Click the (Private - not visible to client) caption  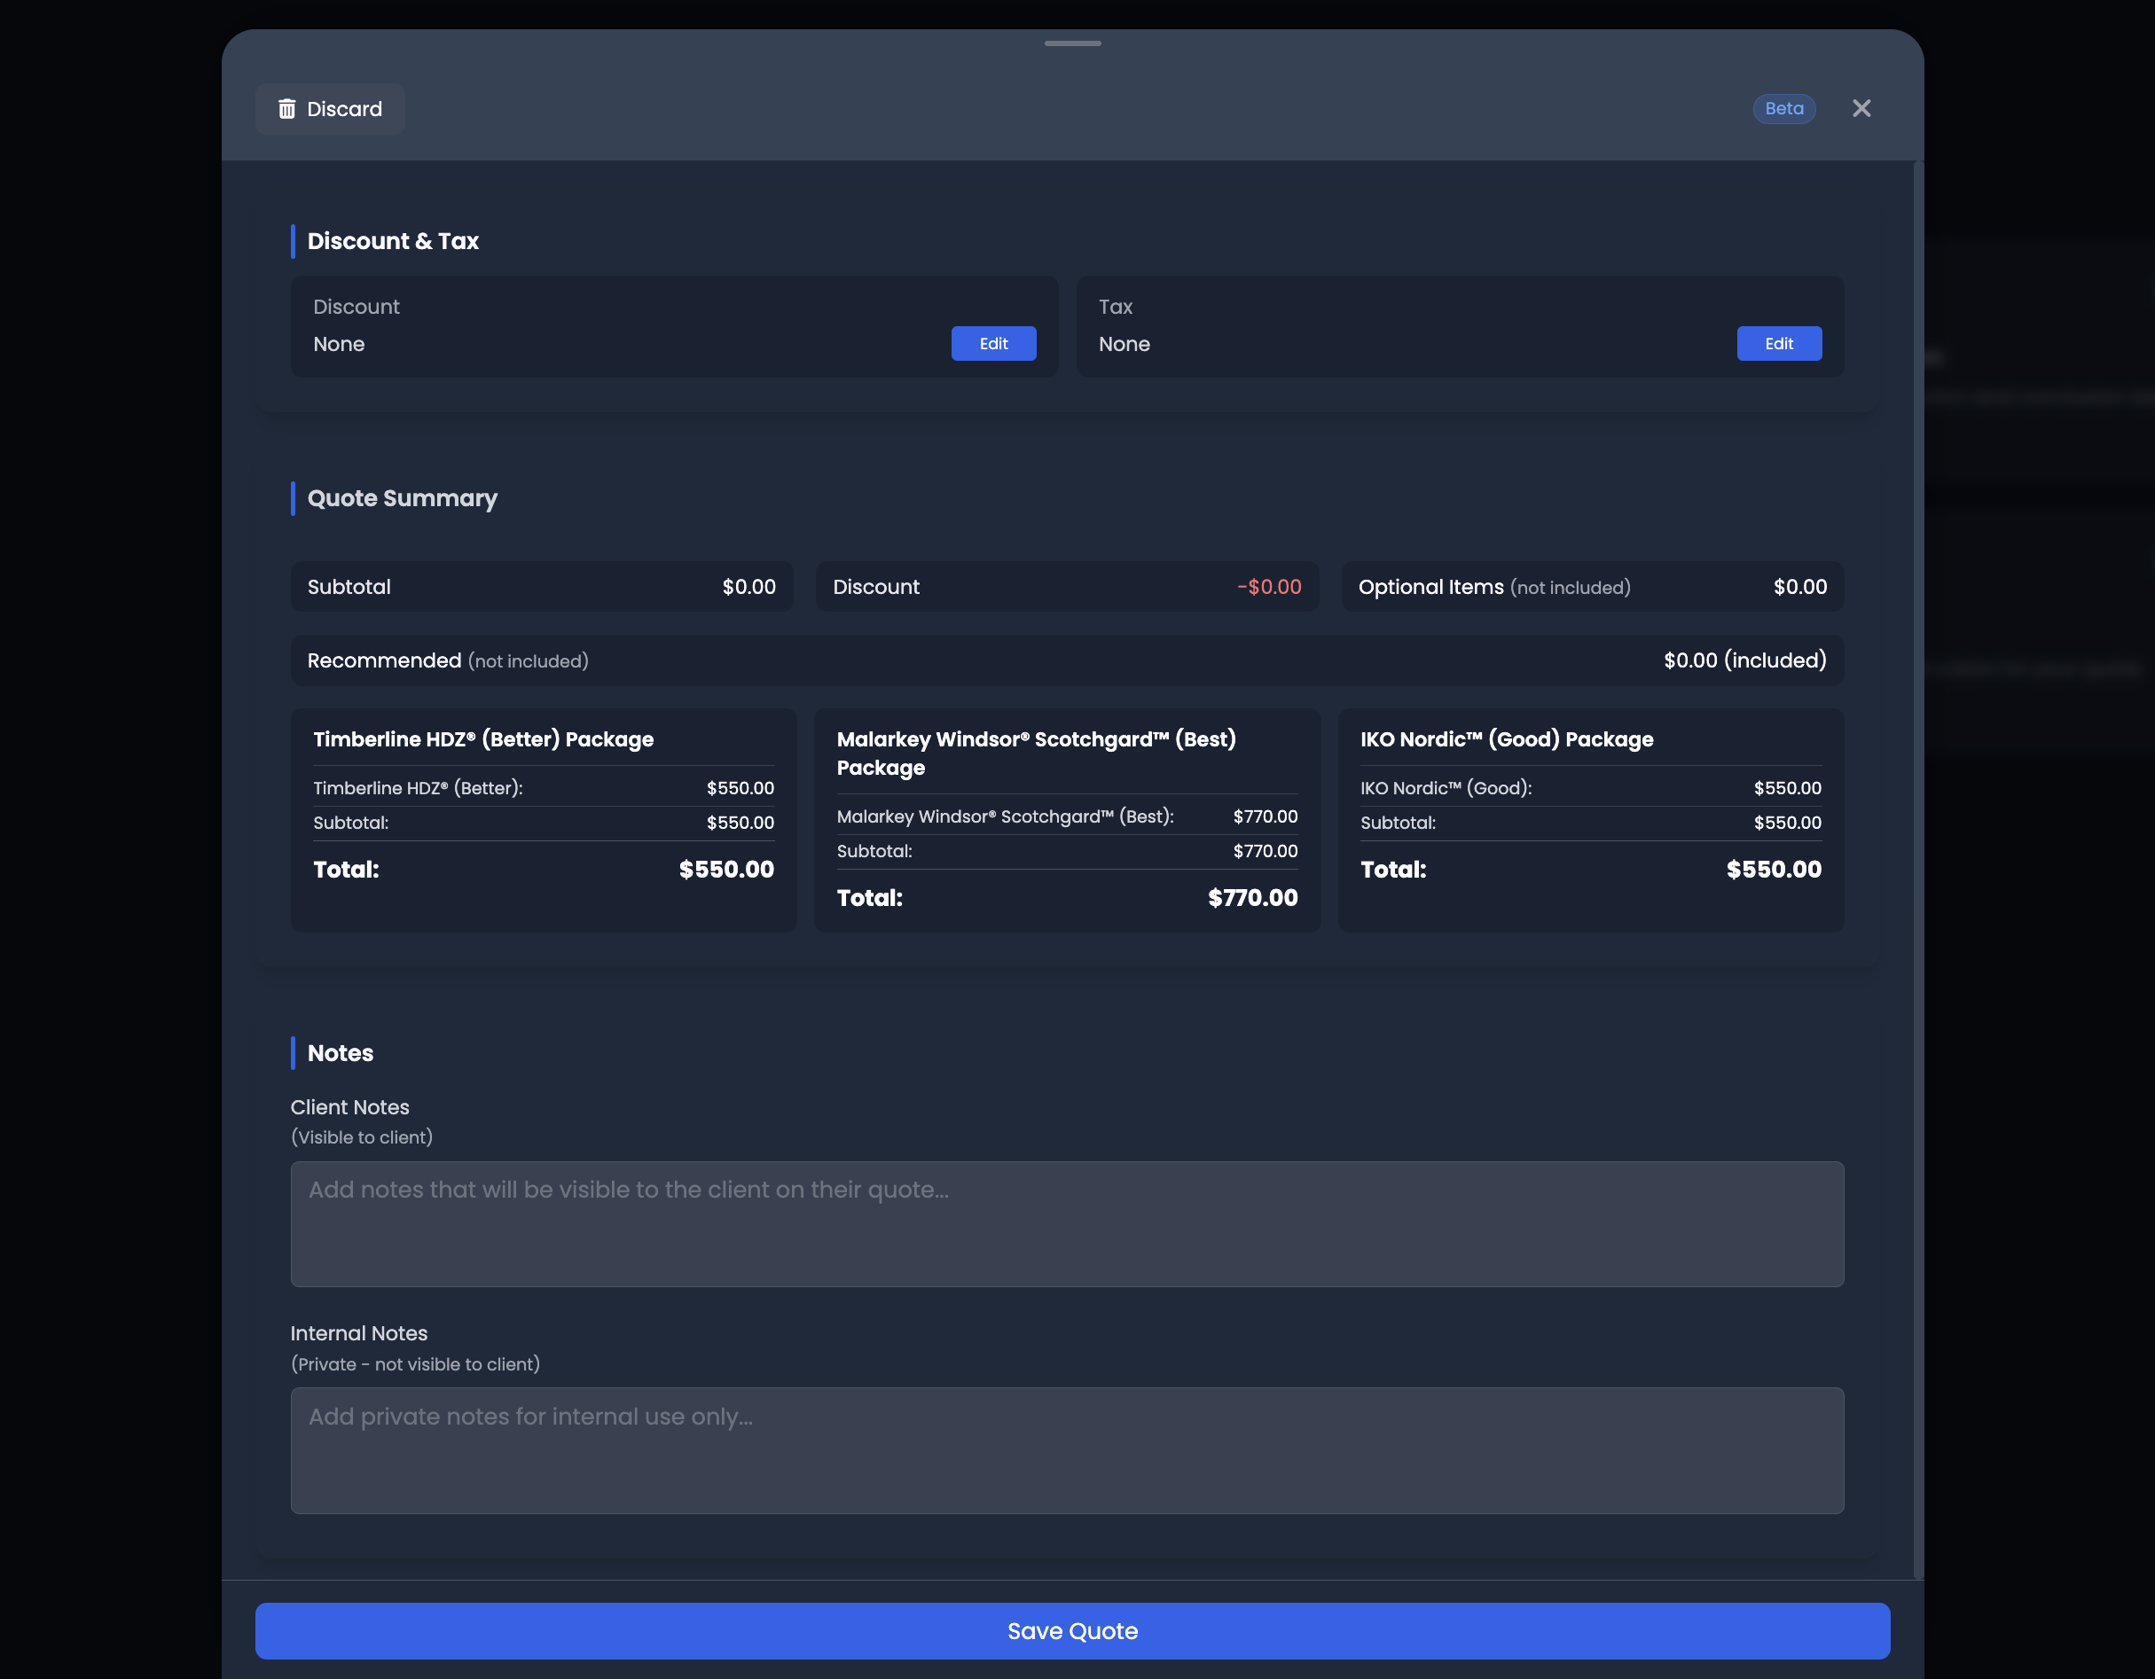[415, 1364]
